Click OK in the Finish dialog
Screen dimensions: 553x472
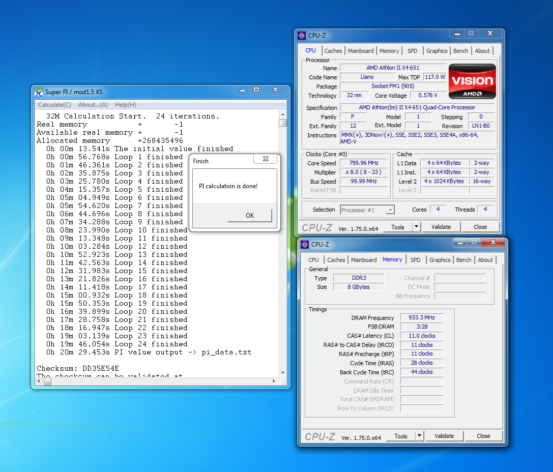tap(250, 215)
